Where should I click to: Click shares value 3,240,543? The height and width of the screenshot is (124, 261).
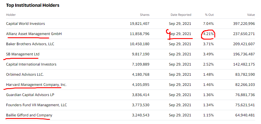click(141, 115)
